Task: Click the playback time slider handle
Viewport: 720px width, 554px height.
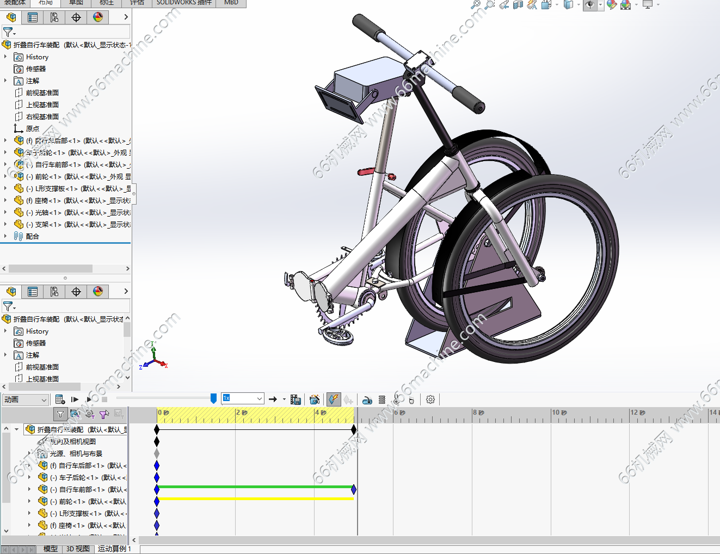Action: (x=213, y=399)
